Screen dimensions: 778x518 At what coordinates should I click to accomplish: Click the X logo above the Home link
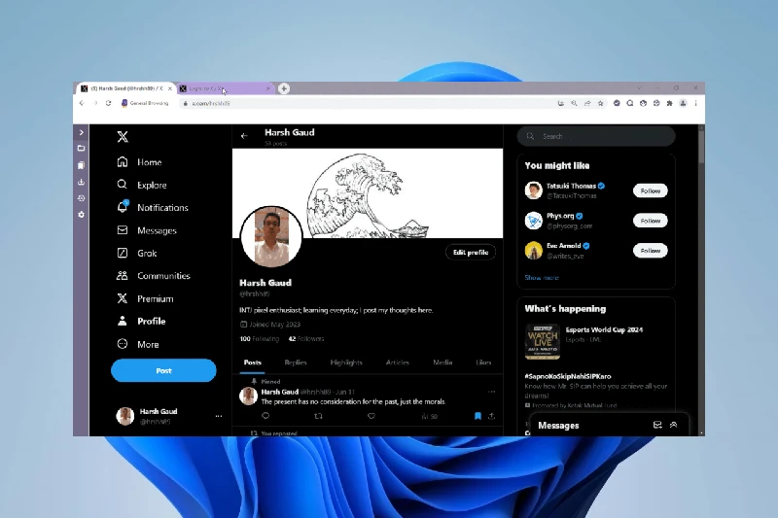(123, 137)
